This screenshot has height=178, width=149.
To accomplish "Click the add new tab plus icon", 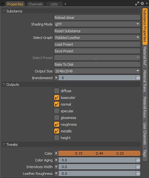I will coord(65,4).
